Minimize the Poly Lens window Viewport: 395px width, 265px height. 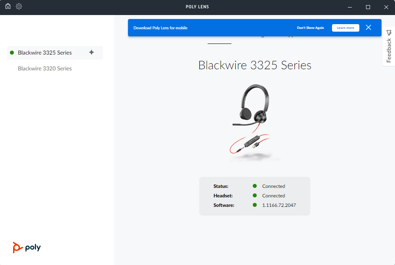coord(350,7)
